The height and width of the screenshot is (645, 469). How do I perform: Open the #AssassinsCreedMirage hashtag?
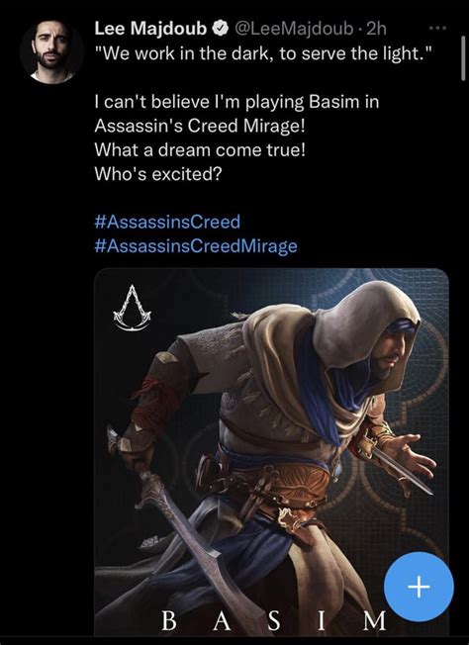coord(196,246)
